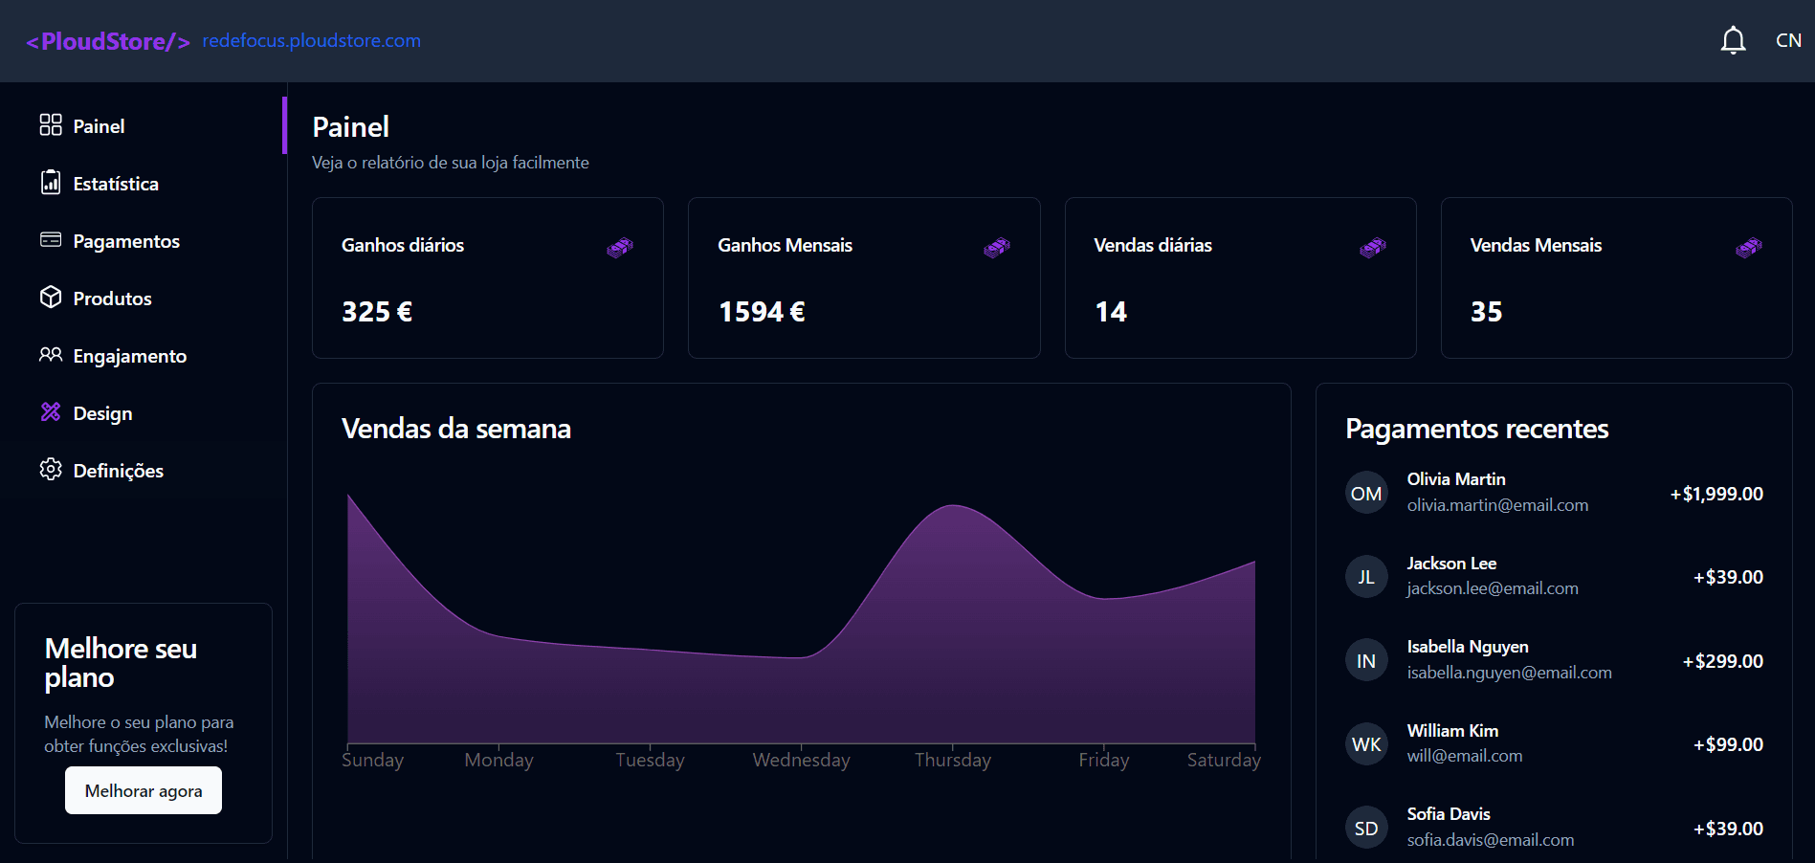Click the Vendas diárias value 14
Image resolution: width=1815 pixels, height=863 pixels.
click(1111, 312)
